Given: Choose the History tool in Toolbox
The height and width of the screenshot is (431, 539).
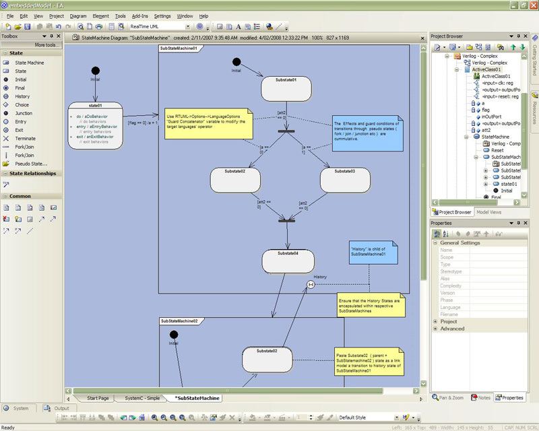Looking at the screenshot, I should point(16,96).
